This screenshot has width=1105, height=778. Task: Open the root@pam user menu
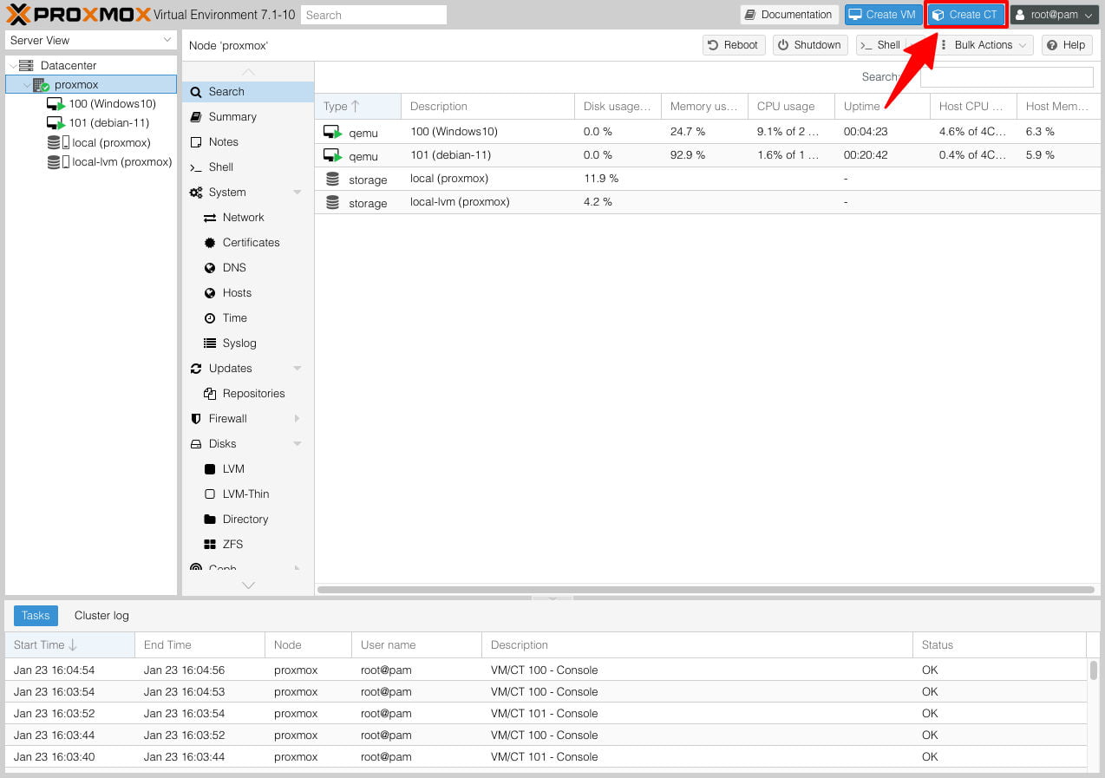click(x=1055, y=15)
